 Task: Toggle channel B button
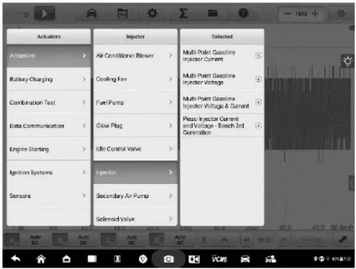pos(60,240)
